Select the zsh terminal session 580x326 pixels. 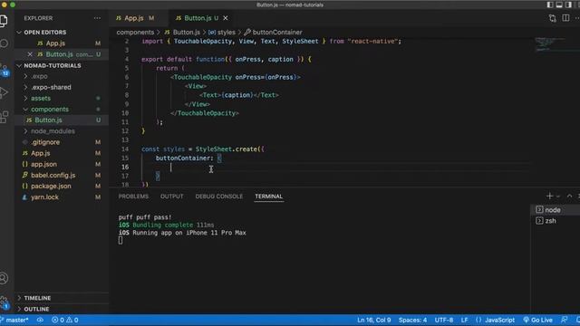556,221
